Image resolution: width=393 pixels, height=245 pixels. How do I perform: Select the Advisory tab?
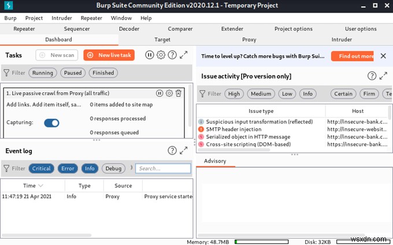click(x=215, y=161)
